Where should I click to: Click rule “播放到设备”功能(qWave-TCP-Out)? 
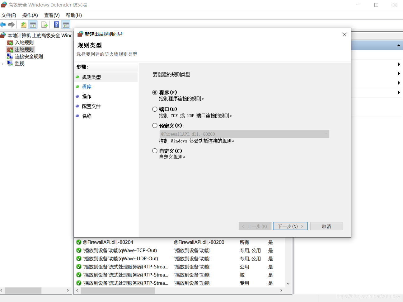120,250
